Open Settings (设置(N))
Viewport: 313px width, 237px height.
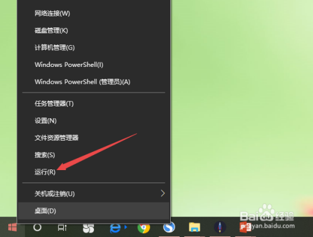94,121
